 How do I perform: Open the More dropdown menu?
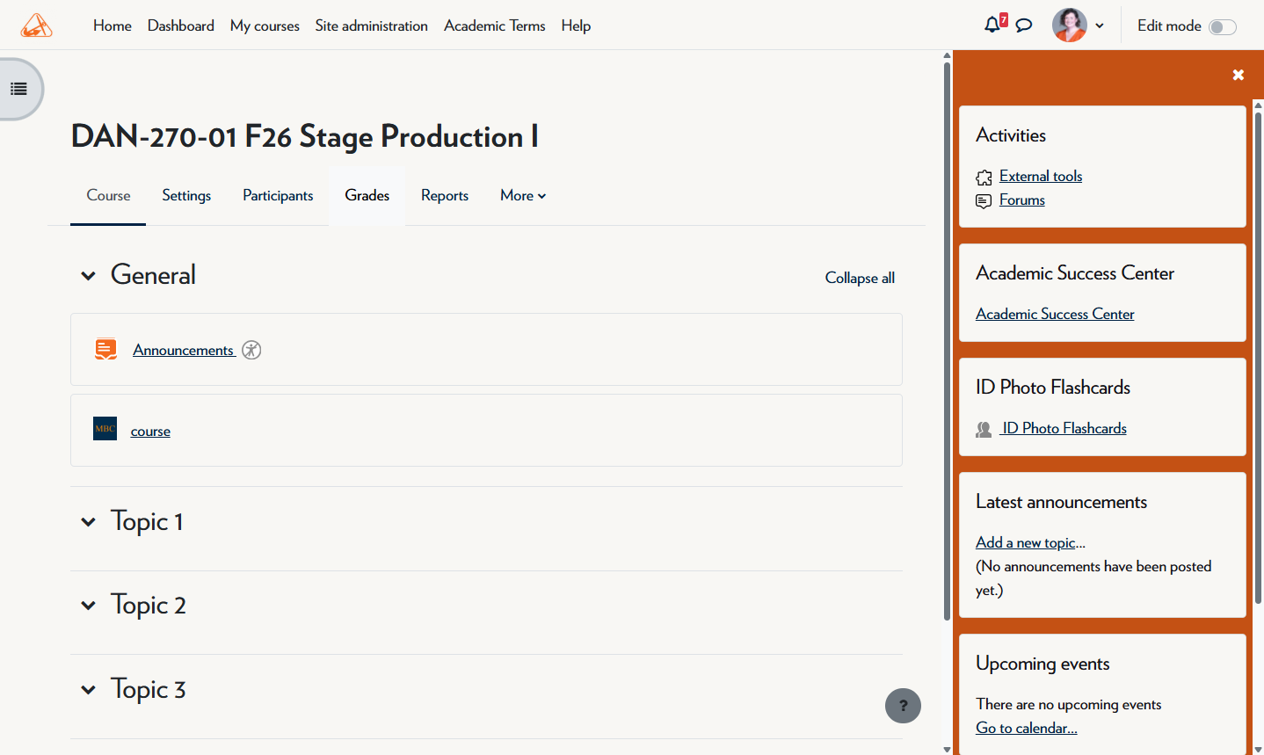tap(523, 195)
